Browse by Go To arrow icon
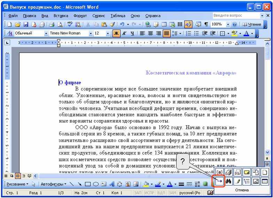The height and width of the screenshot is (198, 273). pos(219,181)
